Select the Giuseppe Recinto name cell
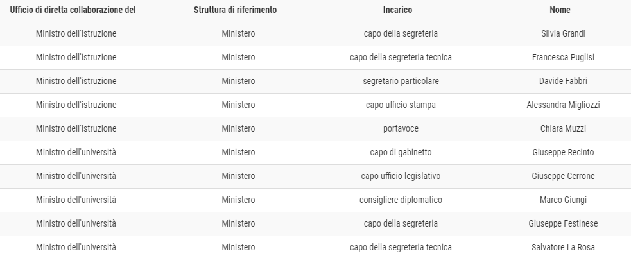 pyautogui.click(x=563, y=152)
